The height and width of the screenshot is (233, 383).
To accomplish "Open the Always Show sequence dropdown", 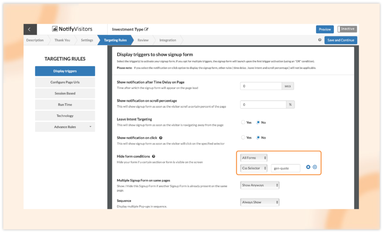I will pyautogui.click(x=260, y=202).
